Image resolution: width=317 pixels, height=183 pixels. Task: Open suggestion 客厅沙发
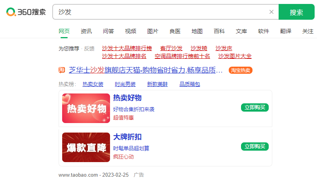(171, 49)
